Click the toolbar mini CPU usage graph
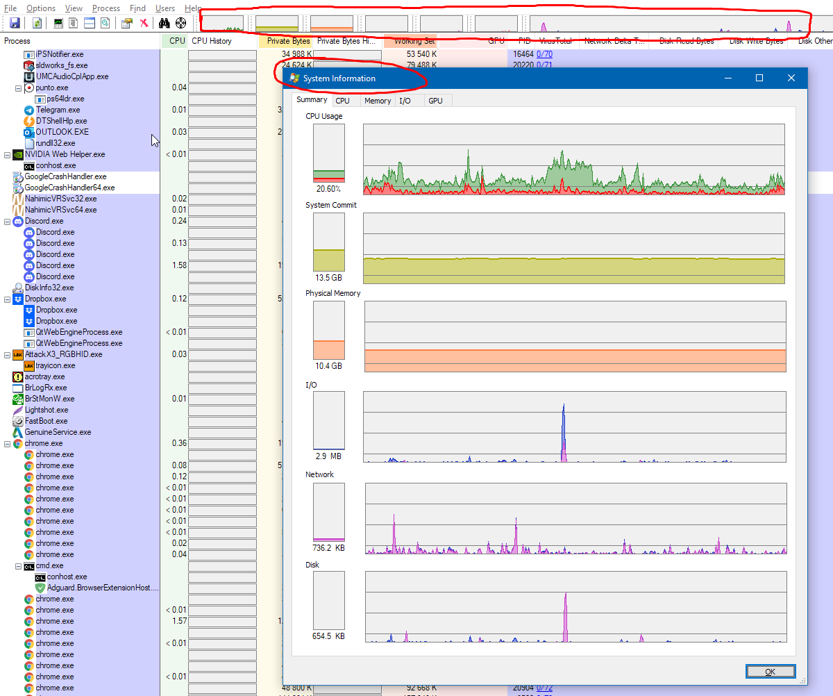The width and height of the screenshot is (833, 696). pyautogui.click(x=222, y=24)
